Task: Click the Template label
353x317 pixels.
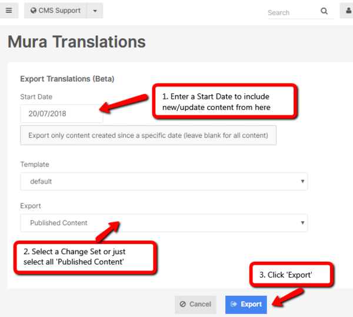Action: [x=35, y=165]
